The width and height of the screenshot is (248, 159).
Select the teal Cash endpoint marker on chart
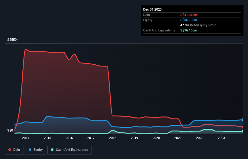tap(243, 131)
